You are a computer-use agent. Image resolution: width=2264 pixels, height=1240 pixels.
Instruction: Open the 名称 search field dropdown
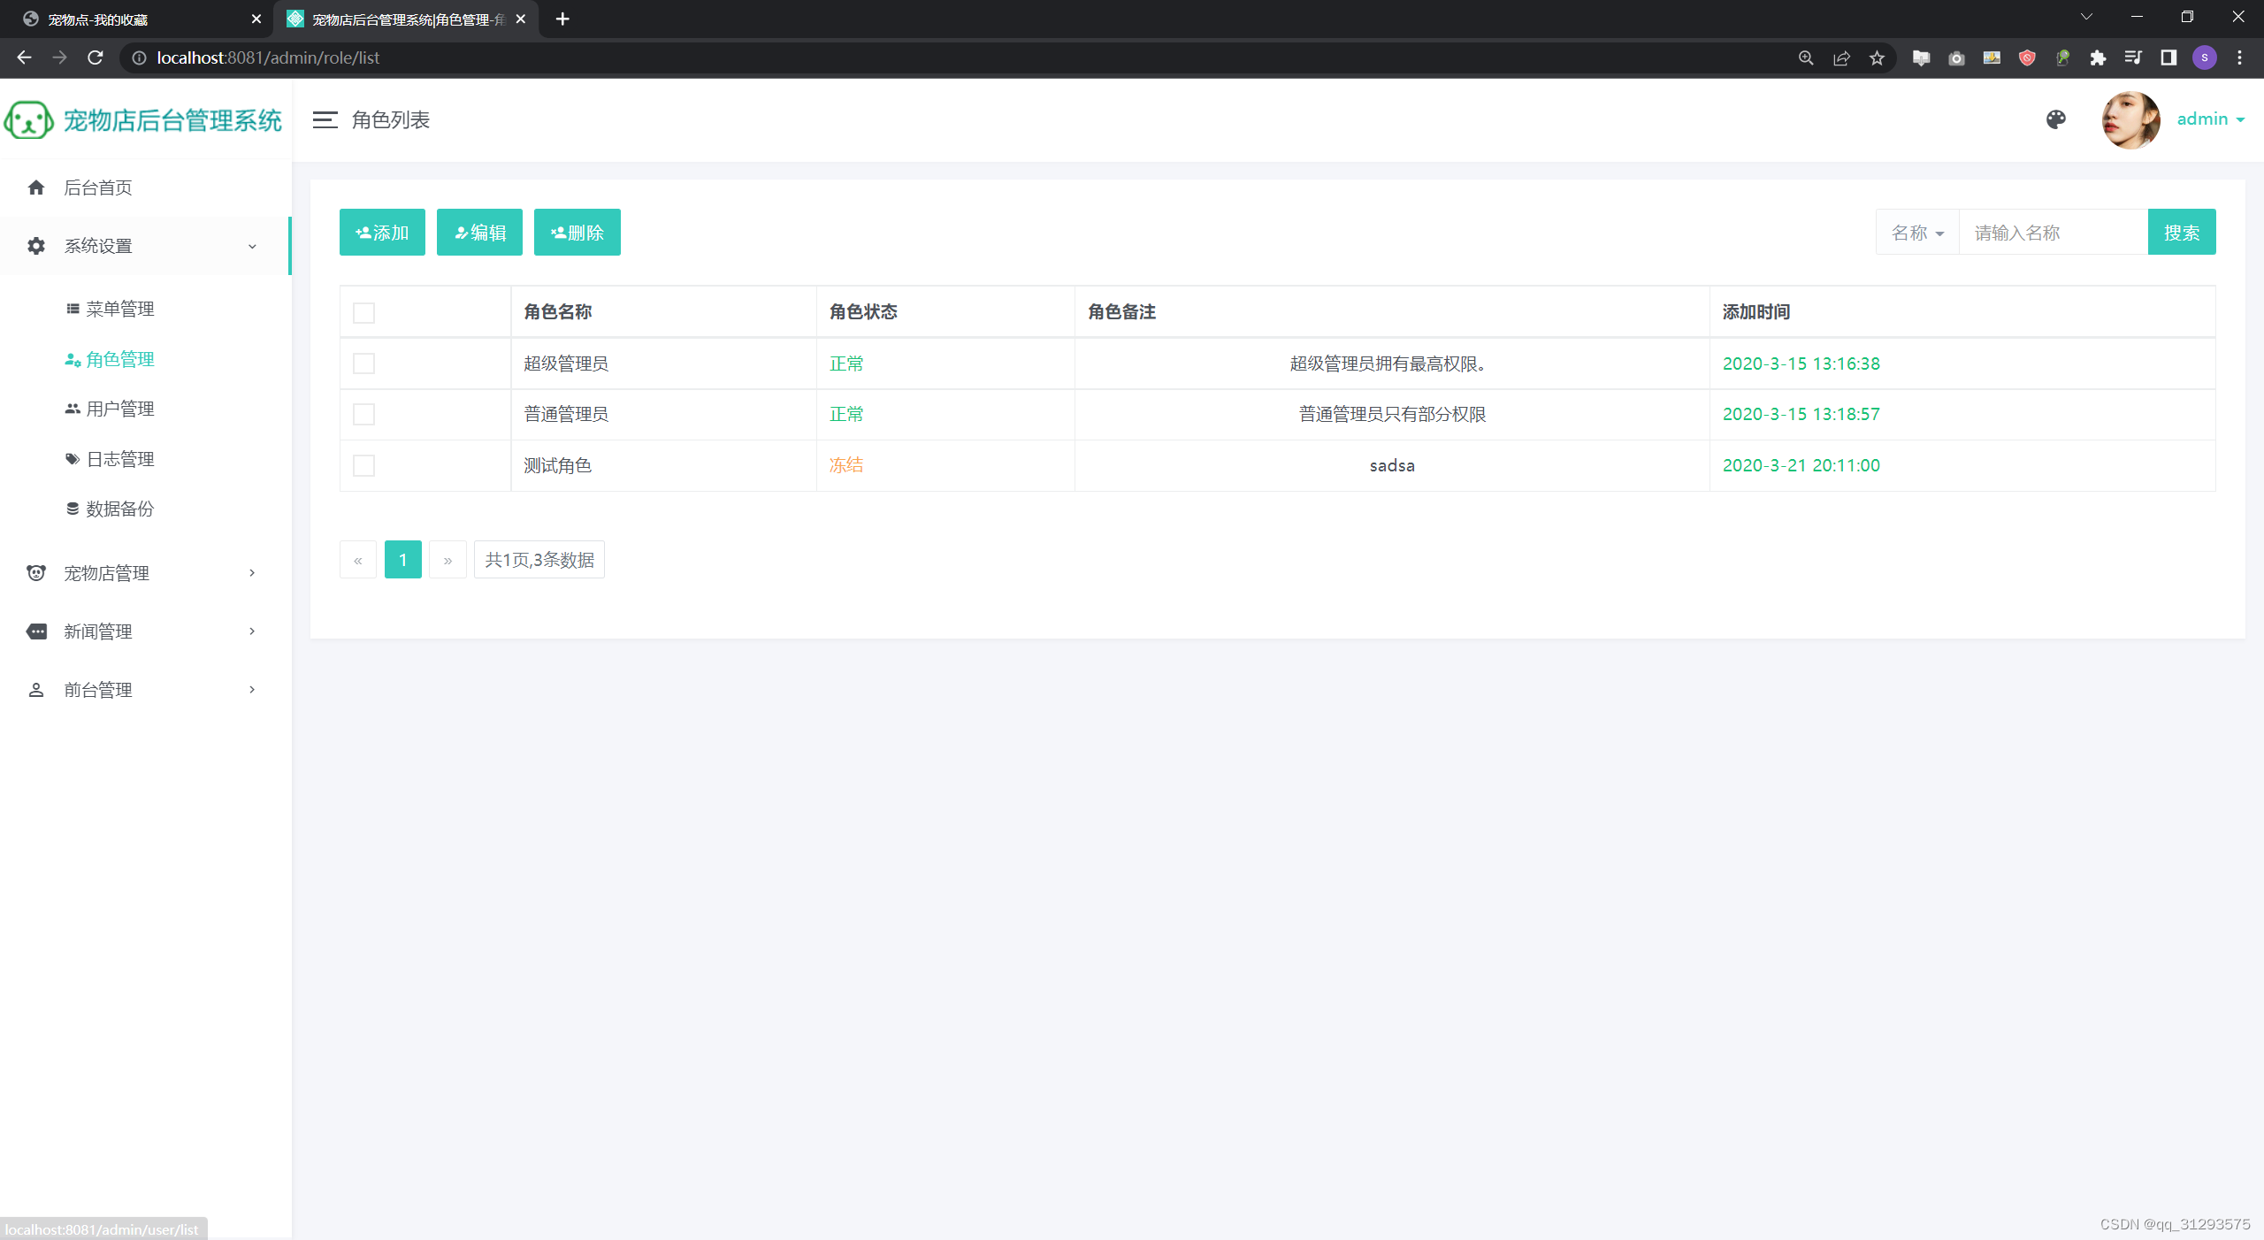pos(1917,233)
